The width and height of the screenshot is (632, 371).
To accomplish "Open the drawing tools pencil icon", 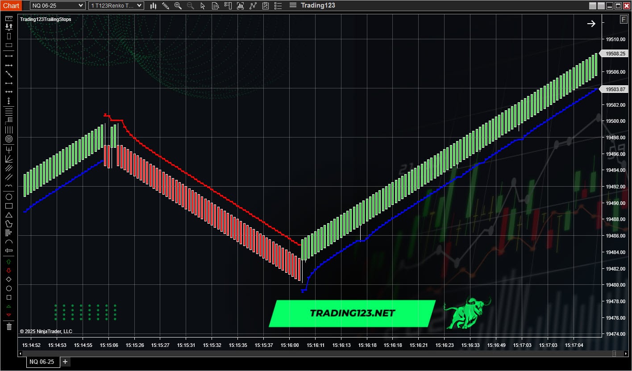I will (165, 5).
